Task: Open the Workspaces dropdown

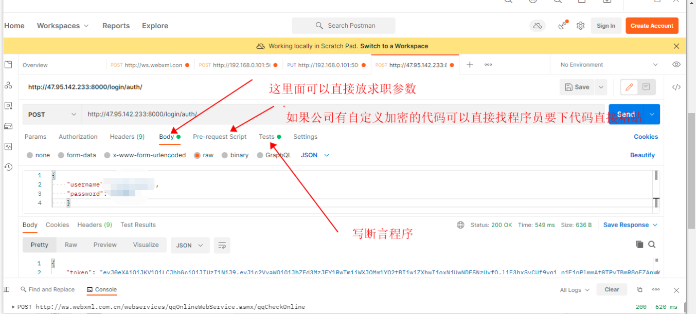Action: (63, 26)
